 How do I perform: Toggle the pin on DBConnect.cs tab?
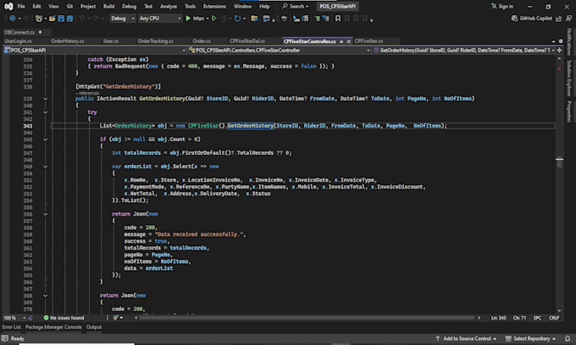tap(40, 32)
